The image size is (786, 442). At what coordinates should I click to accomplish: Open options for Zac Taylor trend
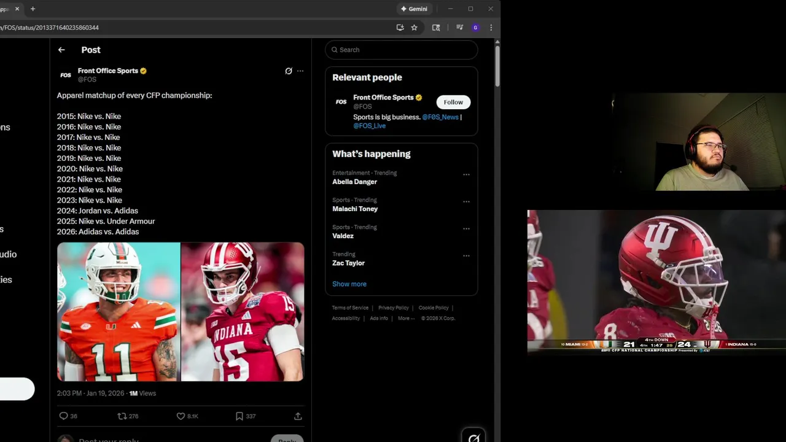[x=466, y=255]
